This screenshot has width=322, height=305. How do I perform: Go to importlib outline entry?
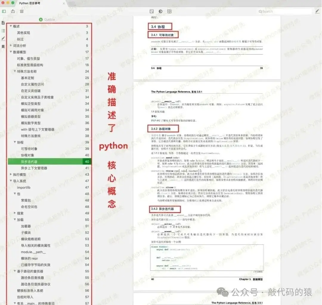pyautogui.click(x=49, y=188)
